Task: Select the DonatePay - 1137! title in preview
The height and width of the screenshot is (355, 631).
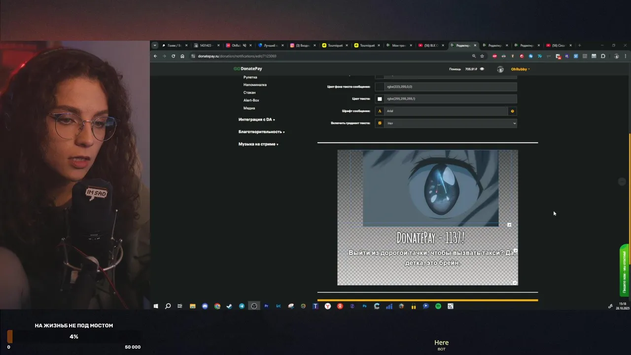Action: [430, 238]
